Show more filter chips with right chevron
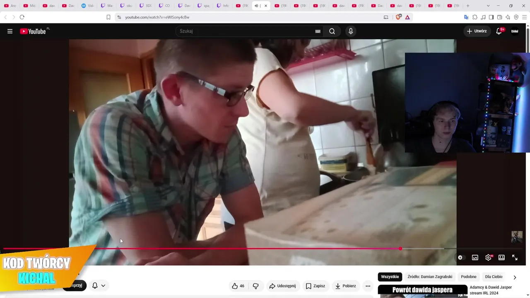The width and height of the screenshot is (530, 298). (x=515, y=277)
